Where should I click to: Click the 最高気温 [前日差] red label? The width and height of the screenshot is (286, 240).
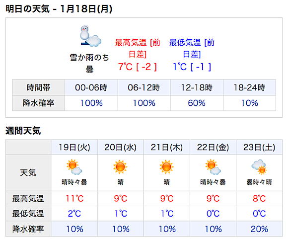click(x=138, y=48)
